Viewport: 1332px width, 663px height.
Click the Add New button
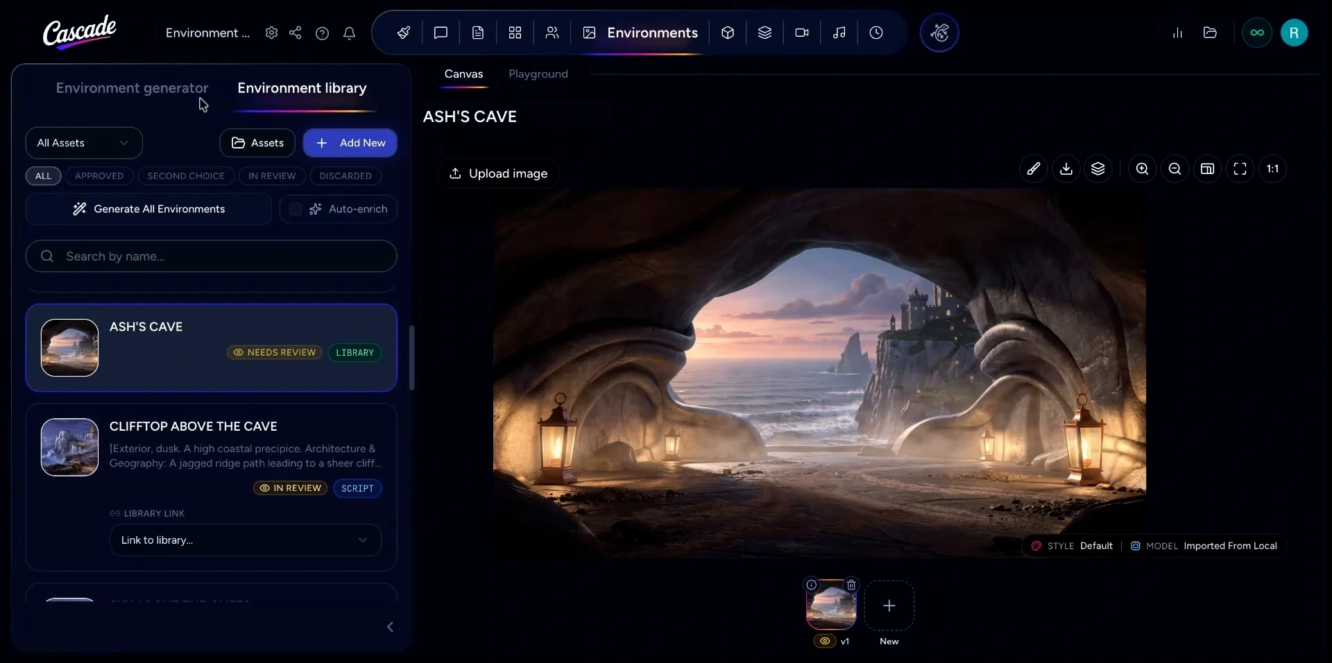pos(350,143)
